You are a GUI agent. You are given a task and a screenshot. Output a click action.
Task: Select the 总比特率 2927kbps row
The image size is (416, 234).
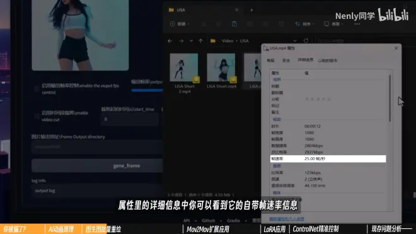pos(328,152)
